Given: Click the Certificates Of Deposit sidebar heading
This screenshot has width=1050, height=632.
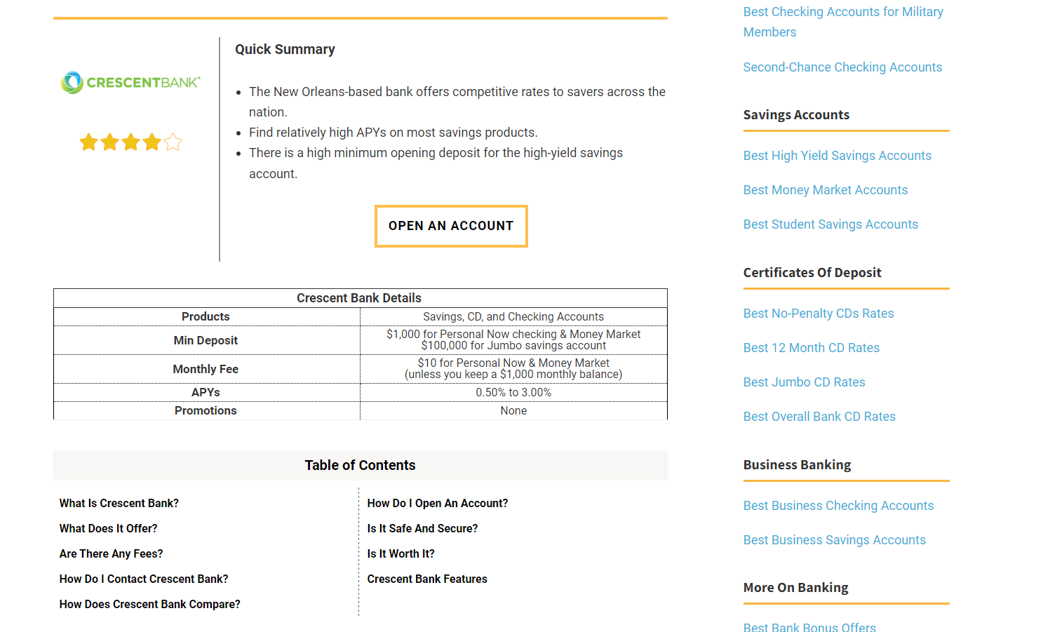Looking at the screenshot, I should pyautogui.click(x=812, y=273).
